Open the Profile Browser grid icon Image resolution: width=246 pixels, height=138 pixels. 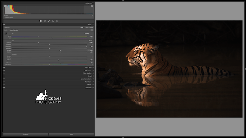click(92, 30)
